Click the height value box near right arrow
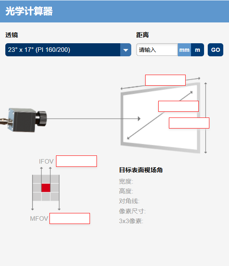Screen dimensions: 229x266 coord(189,123)
